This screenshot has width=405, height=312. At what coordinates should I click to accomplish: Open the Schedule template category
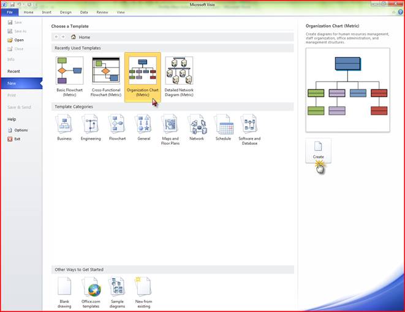[223, 127]
